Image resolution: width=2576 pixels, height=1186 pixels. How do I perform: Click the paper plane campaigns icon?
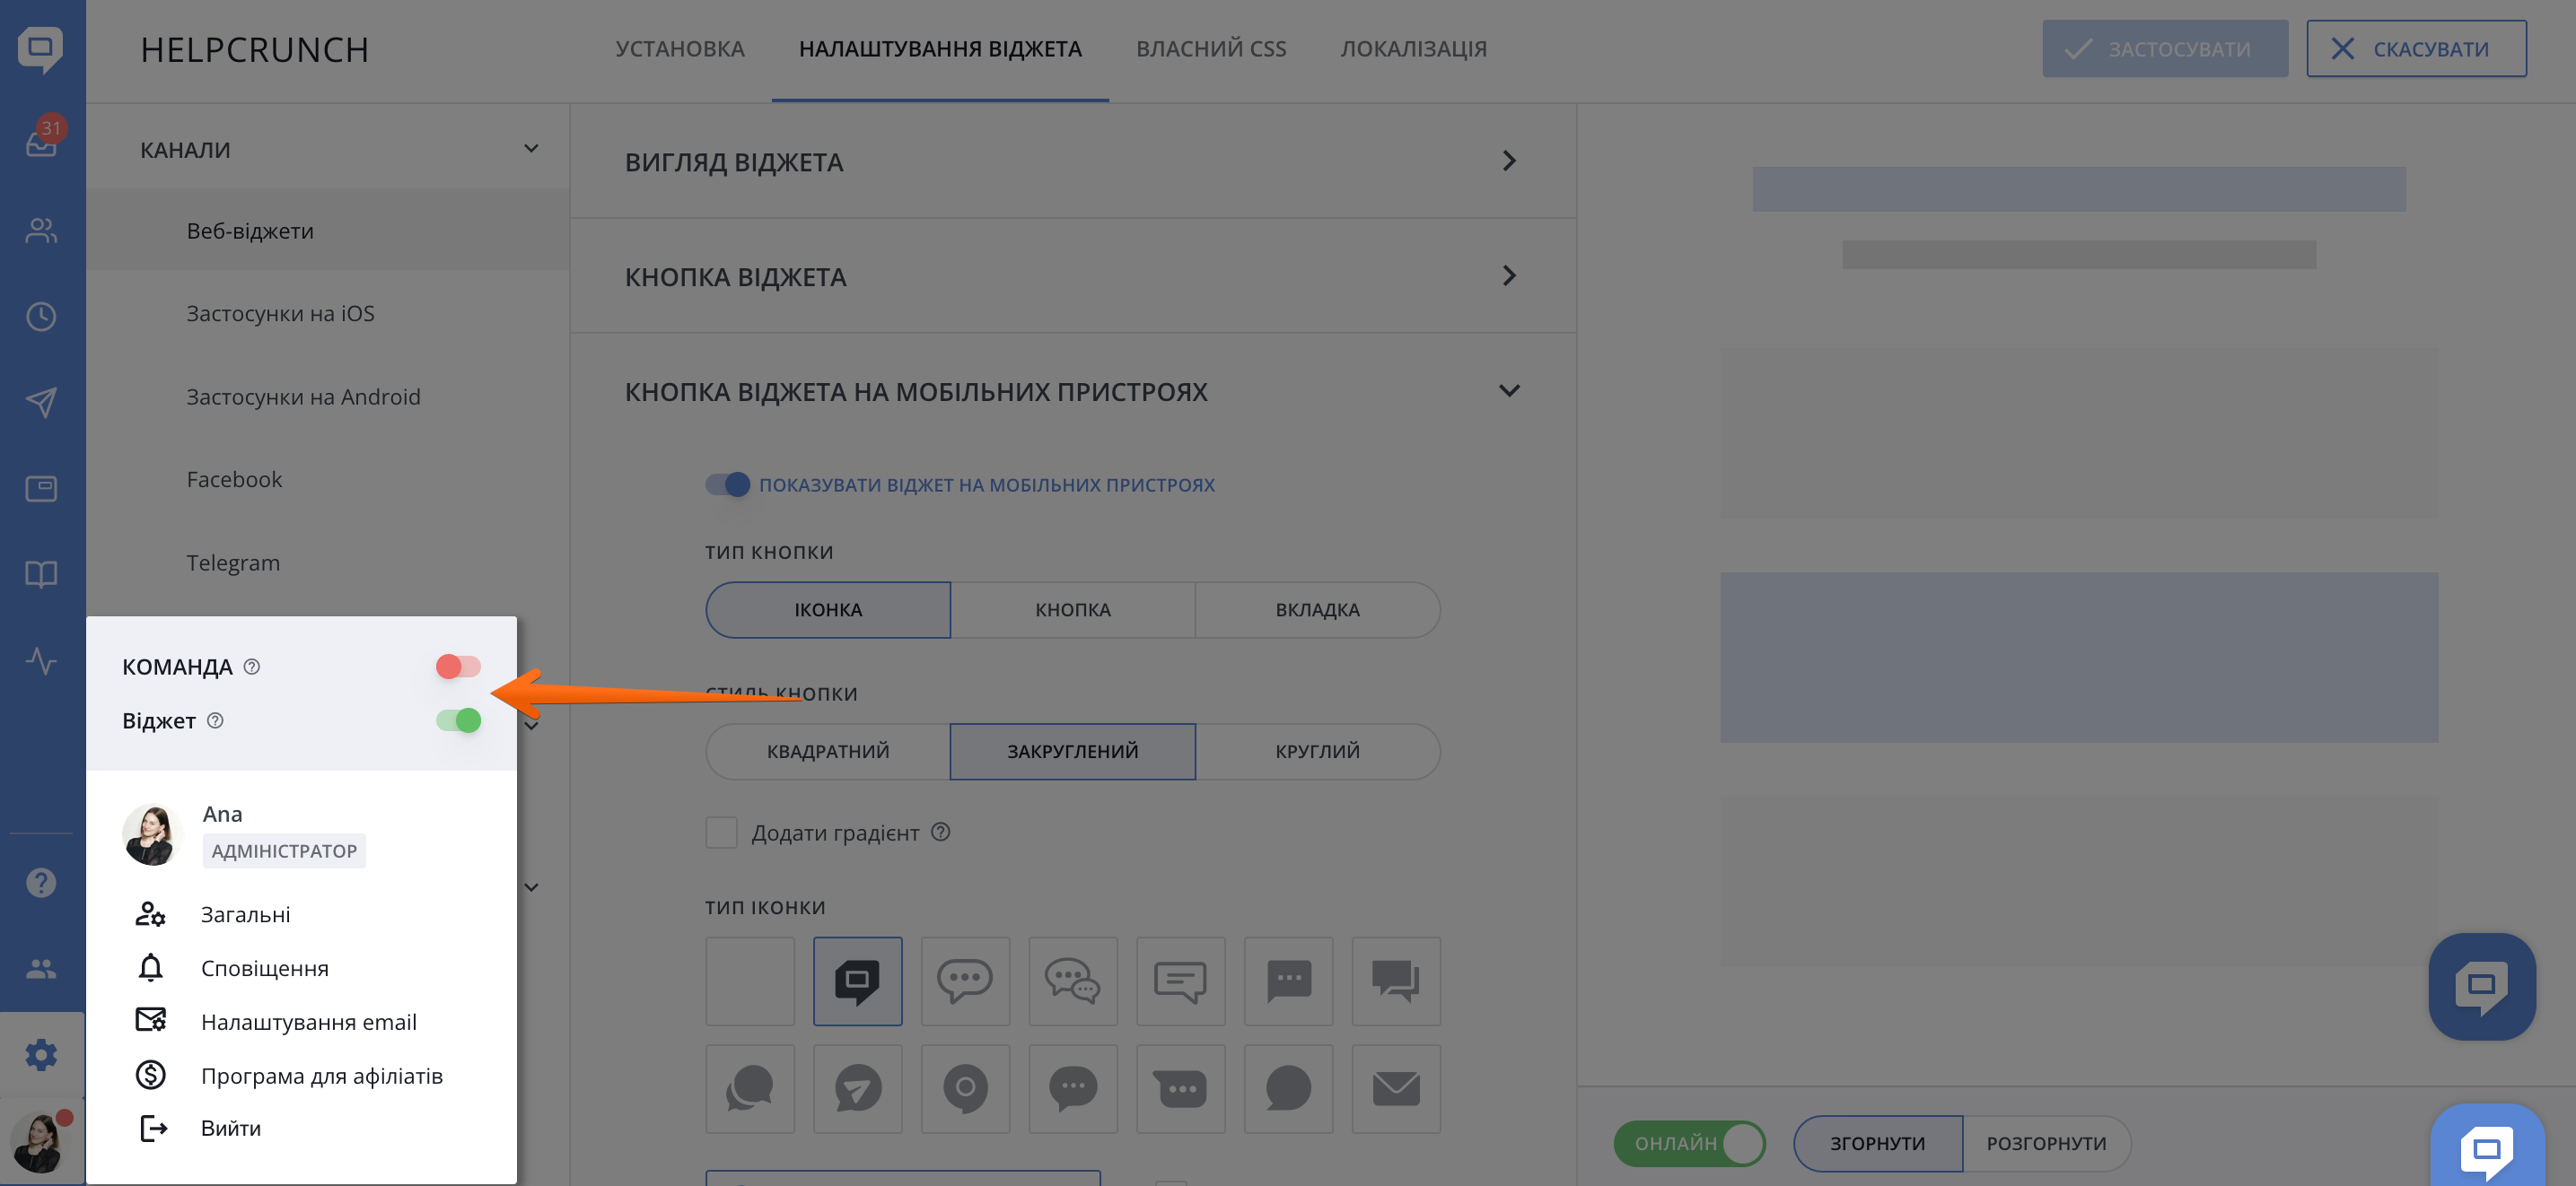[x=41, y=402]
